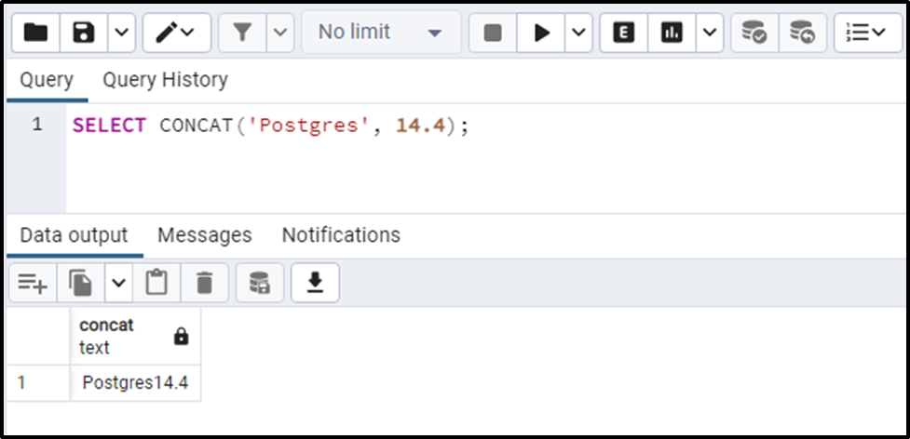The image size is (910, 439).
Task: Expand the filter options arrow
Action: point(280,33)
